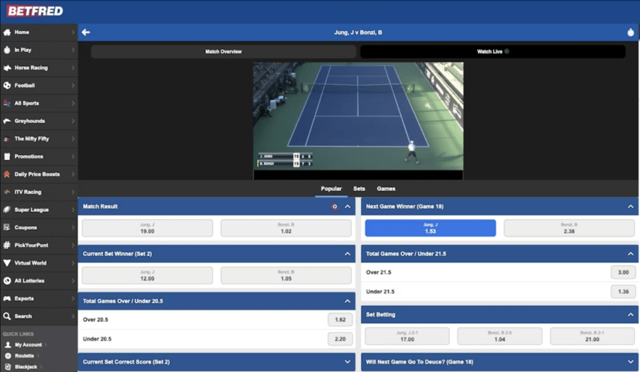The image size is (640, 372).
Task: Collapse the Set Betting section
Action: [x=631, y=315]
